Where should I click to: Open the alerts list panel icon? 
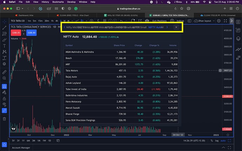(238, 30)
